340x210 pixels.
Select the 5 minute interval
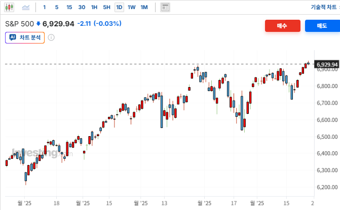[57, 8]
